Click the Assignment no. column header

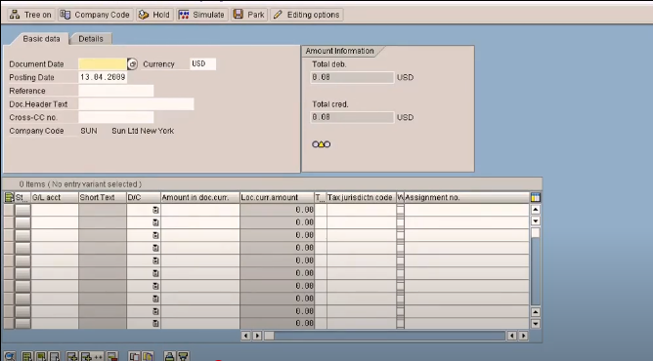click(x=466, y=197)
